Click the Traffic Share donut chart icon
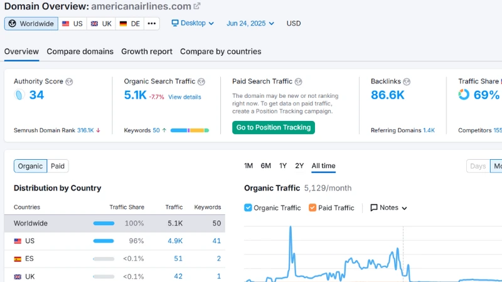The height and width of the screenshot is (282, 502). (464, 95)
